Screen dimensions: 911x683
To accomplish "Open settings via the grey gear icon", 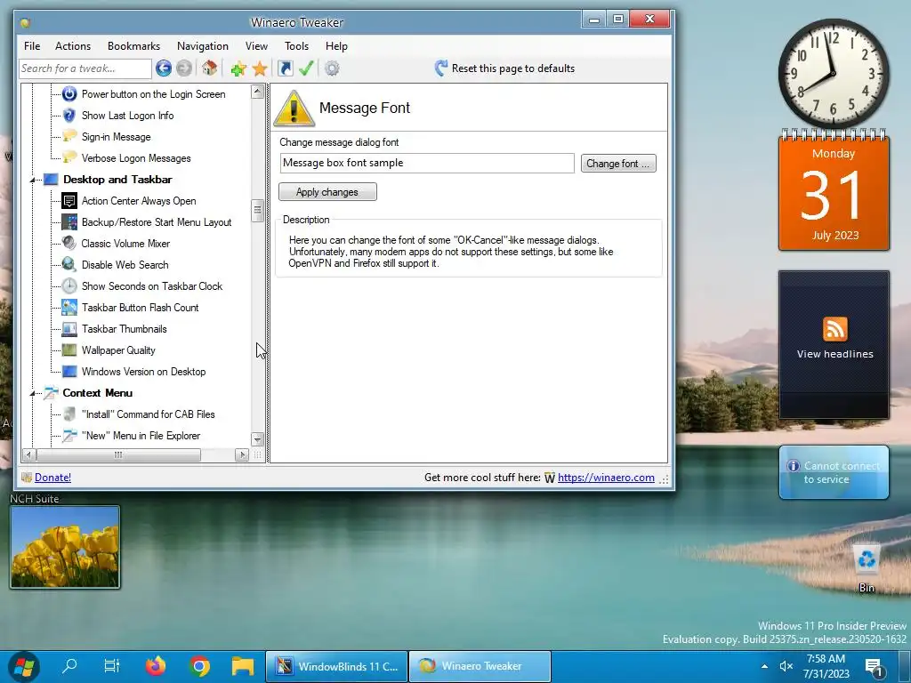I will coord(332,68).
